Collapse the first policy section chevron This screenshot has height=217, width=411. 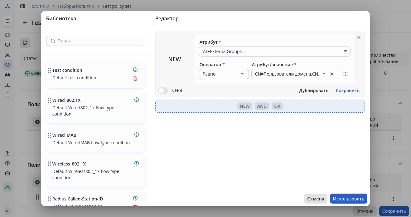(400, 103)
